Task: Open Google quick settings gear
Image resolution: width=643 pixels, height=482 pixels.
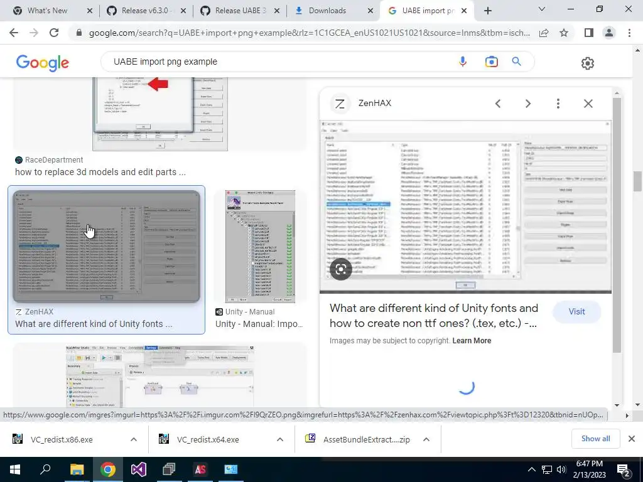Action: pyautogui.click(x=587, y=63)
